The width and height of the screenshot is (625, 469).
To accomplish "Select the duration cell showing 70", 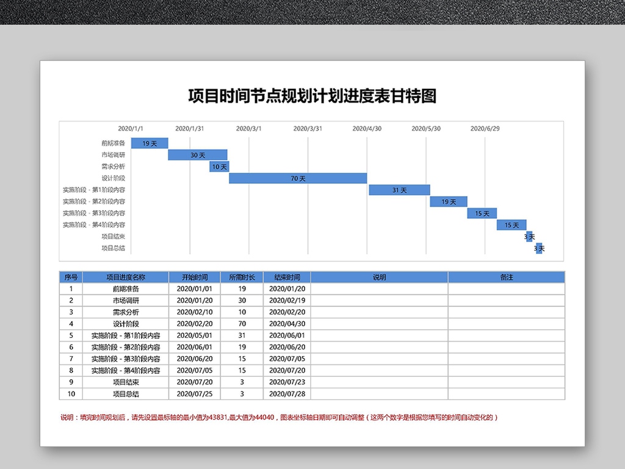I will 242,324.
